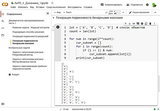Star the notebook АиРА_4_Динамика_1.ipynb
The height and width of the screenshot is (111, 160).
click(x=52, y=3)
